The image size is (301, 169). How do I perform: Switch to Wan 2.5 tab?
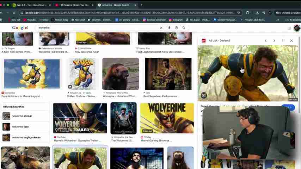click(31, 5)
